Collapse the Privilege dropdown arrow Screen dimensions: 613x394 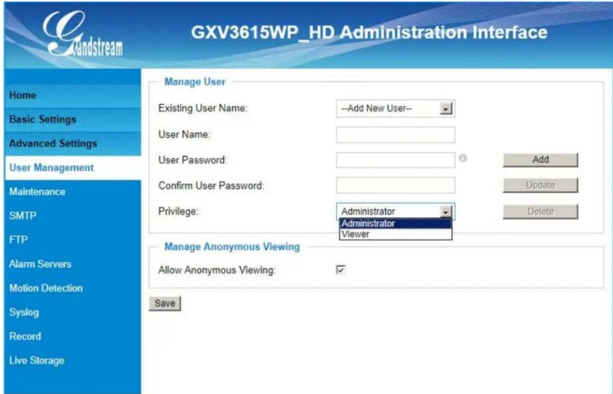coord(446,212)
